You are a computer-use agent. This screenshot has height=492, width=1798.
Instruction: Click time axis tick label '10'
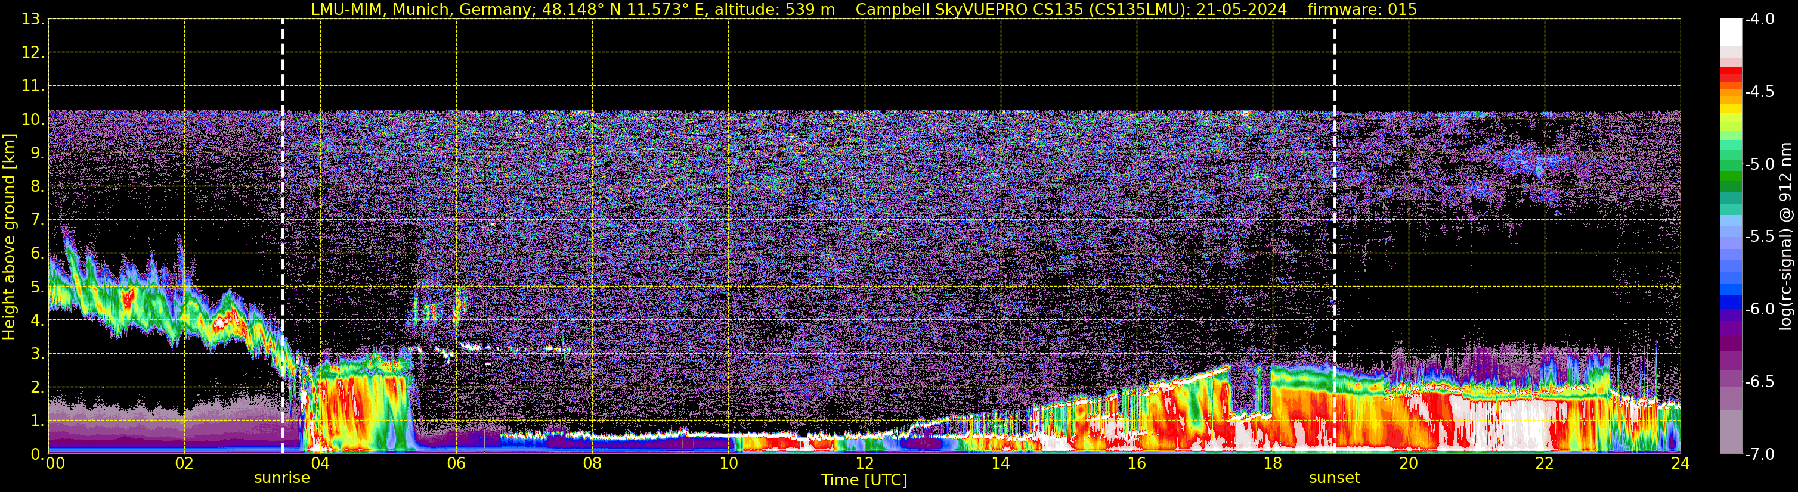pyautogui.click(x=729, y=463)
